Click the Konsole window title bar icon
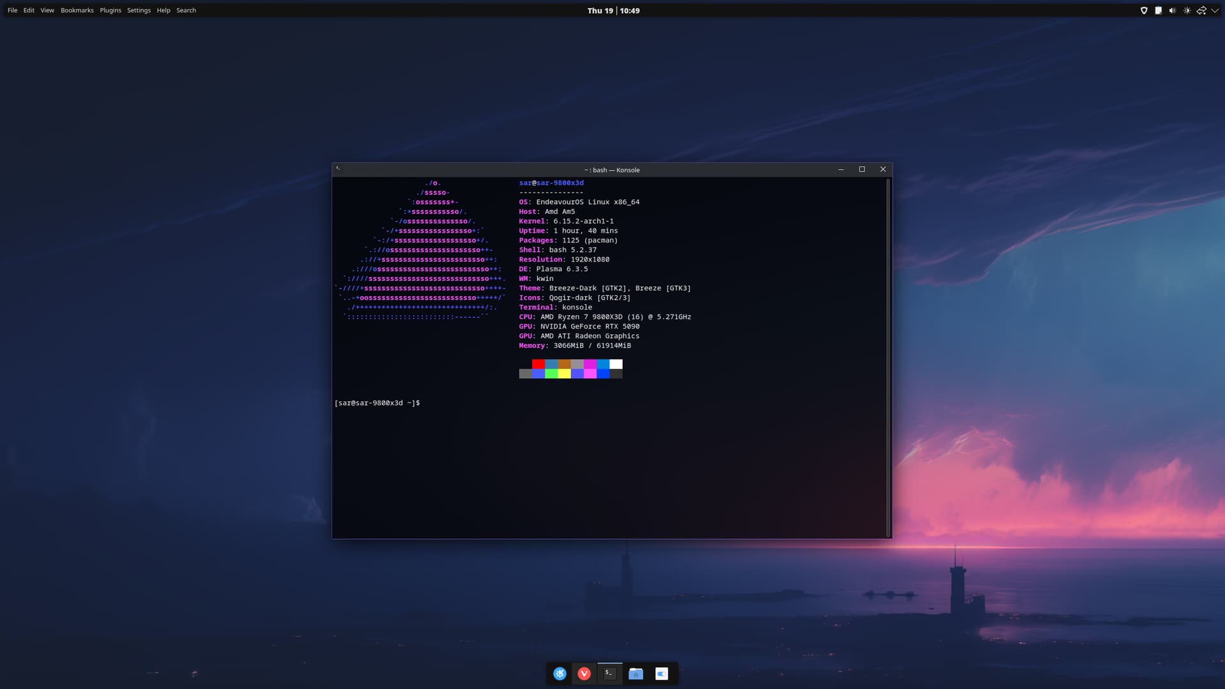Screen dimensions: 1225x689 click(x=338, y=169)
